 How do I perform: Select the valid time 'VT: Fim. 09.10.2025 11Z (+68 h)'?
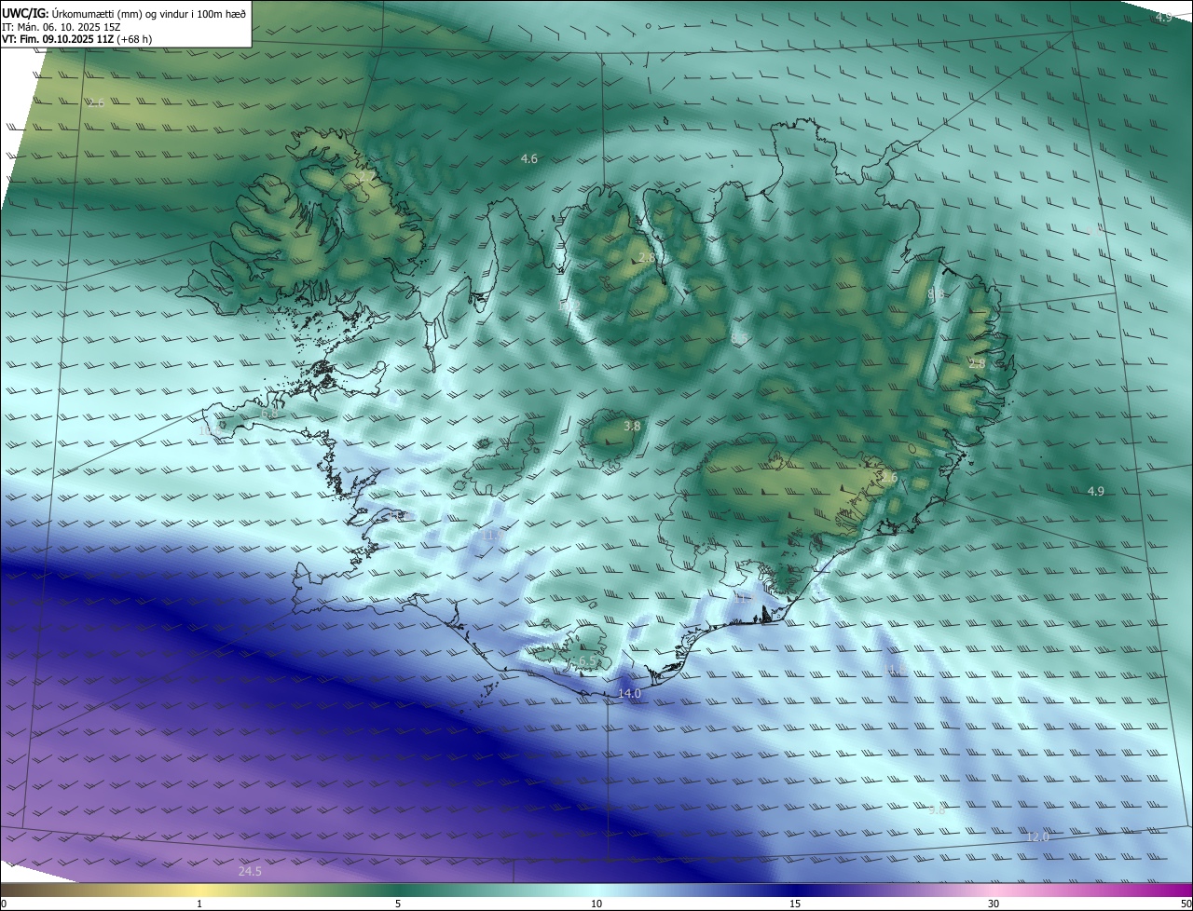click(x=77, y=39)
